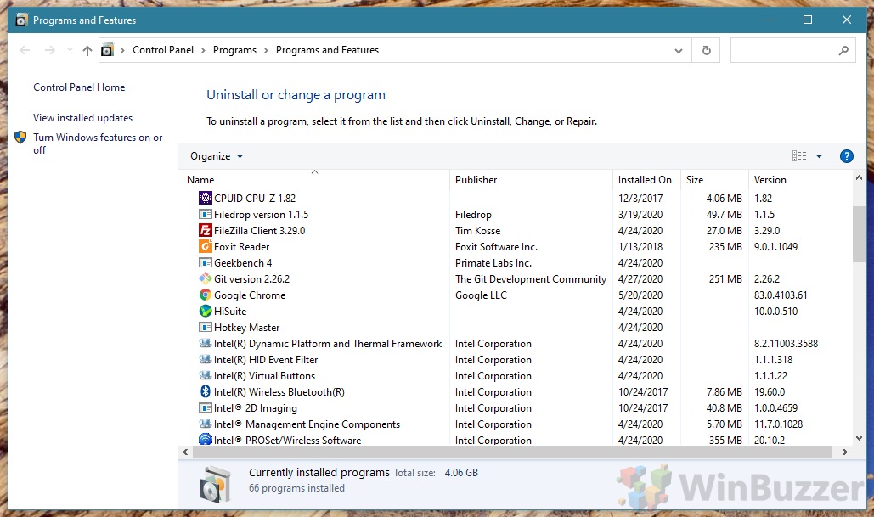Viewport: 874px width, 517px height.
Task: Click the up-one-level navigation arrow
Action: 87,50
